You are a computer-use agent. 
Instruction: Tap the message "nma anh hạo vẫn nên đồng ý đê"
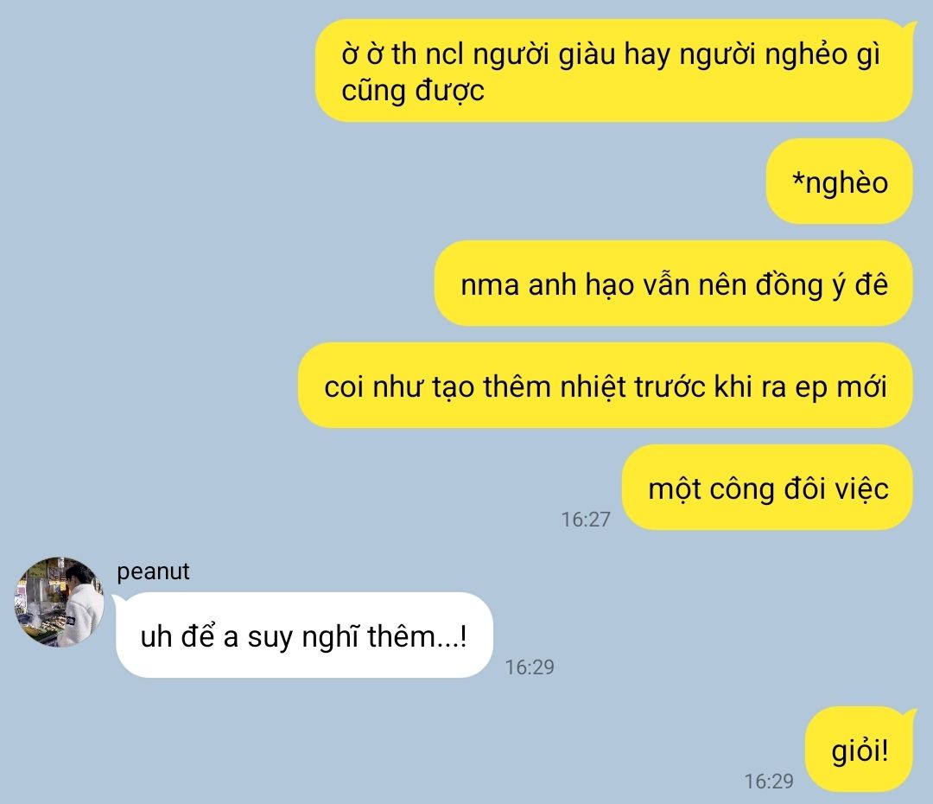coord(674,284)
